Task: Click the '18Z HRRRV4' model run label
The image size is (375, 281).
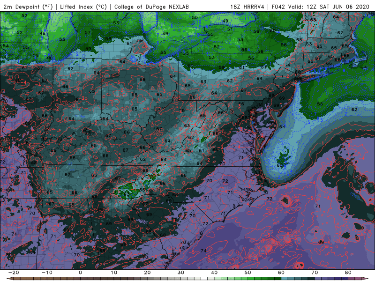Action: (247, 7)
